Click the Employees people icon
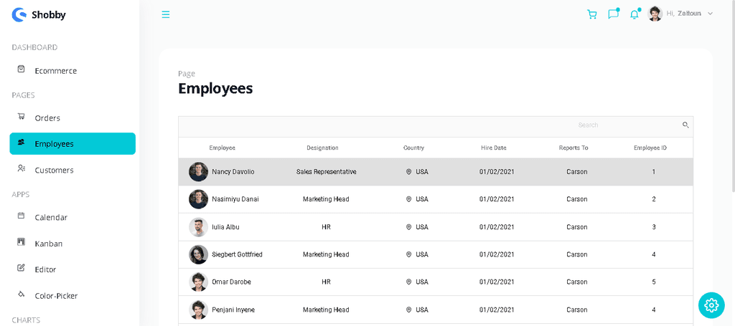This screenshot has height=326, width=735. click(21, 142)
